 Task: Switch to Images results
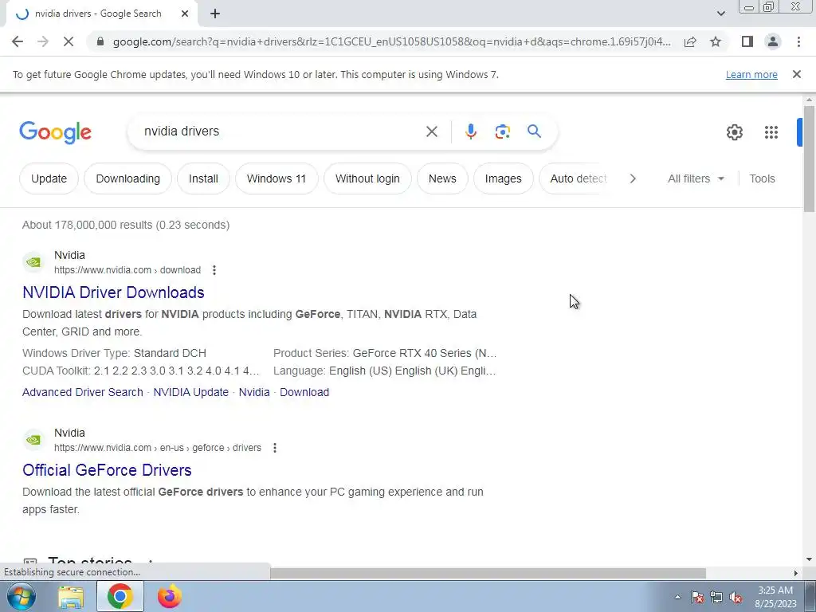click(504, 178)
